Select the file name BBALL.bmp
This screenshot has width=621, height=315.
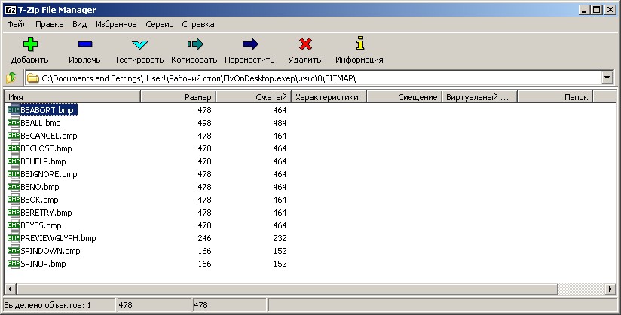[41, 123]
